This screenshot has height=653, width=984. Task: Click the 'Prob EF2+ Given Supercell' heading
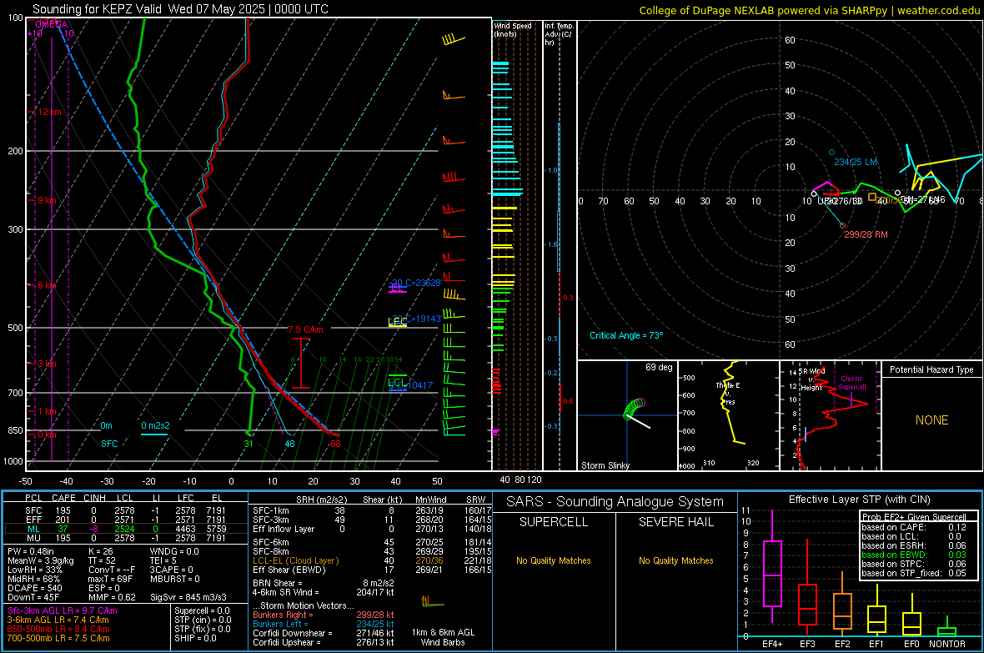(914, 517)
